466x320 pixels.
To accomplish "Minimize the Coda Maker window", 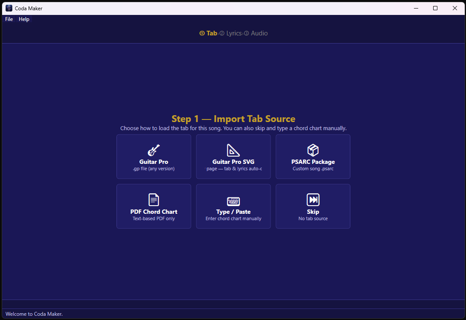I will coord(416,8).
